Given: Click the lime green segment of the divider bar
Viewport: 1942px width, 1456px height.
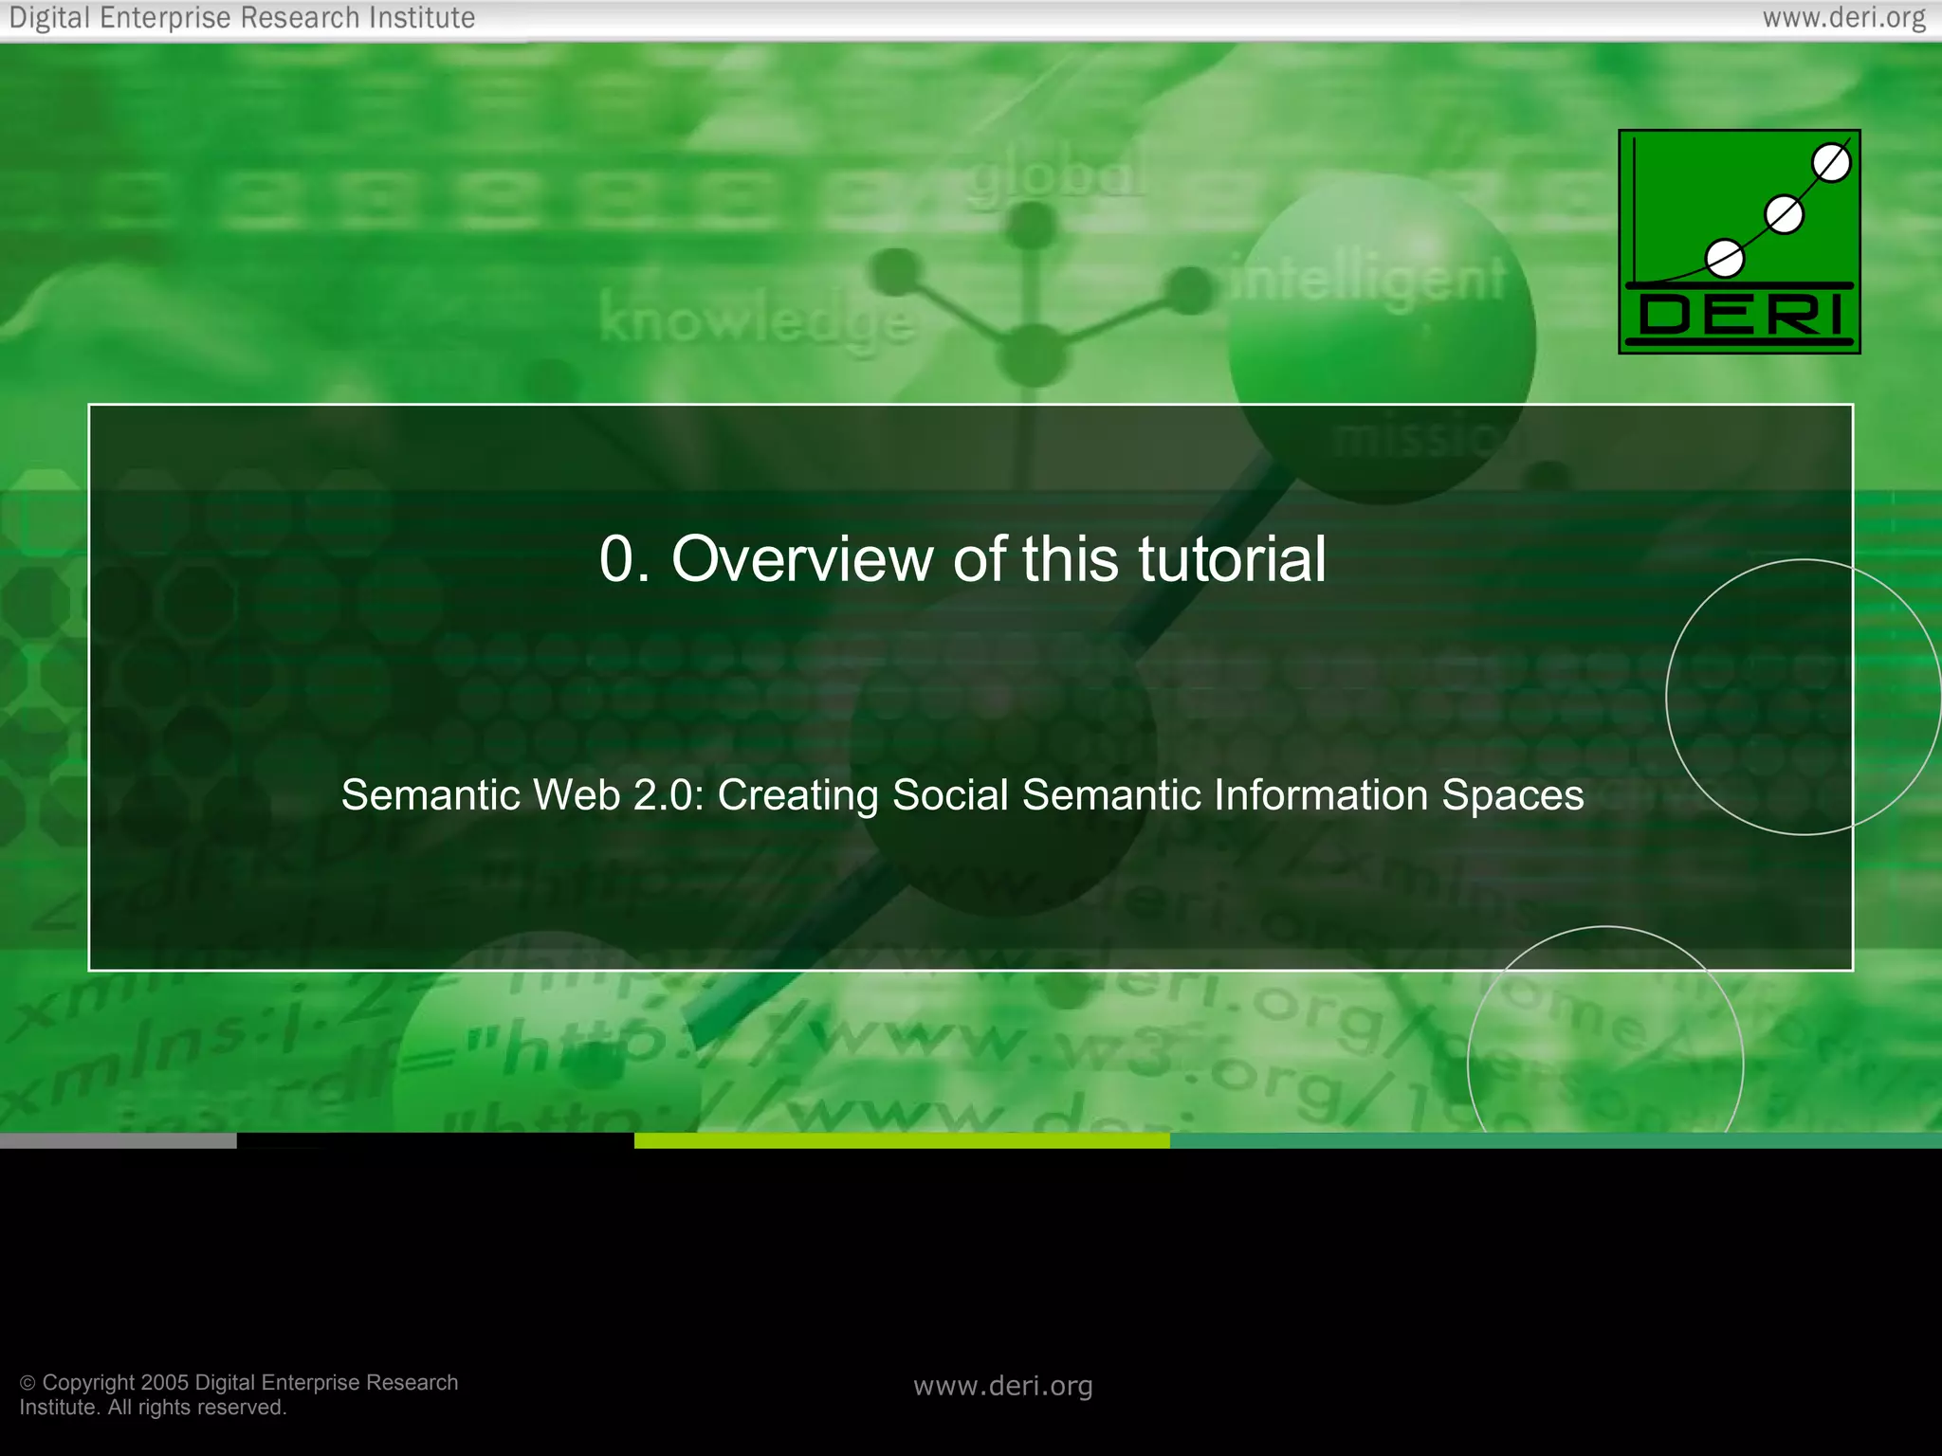Looking at the screenshot, I should [x=901, y=1141].
